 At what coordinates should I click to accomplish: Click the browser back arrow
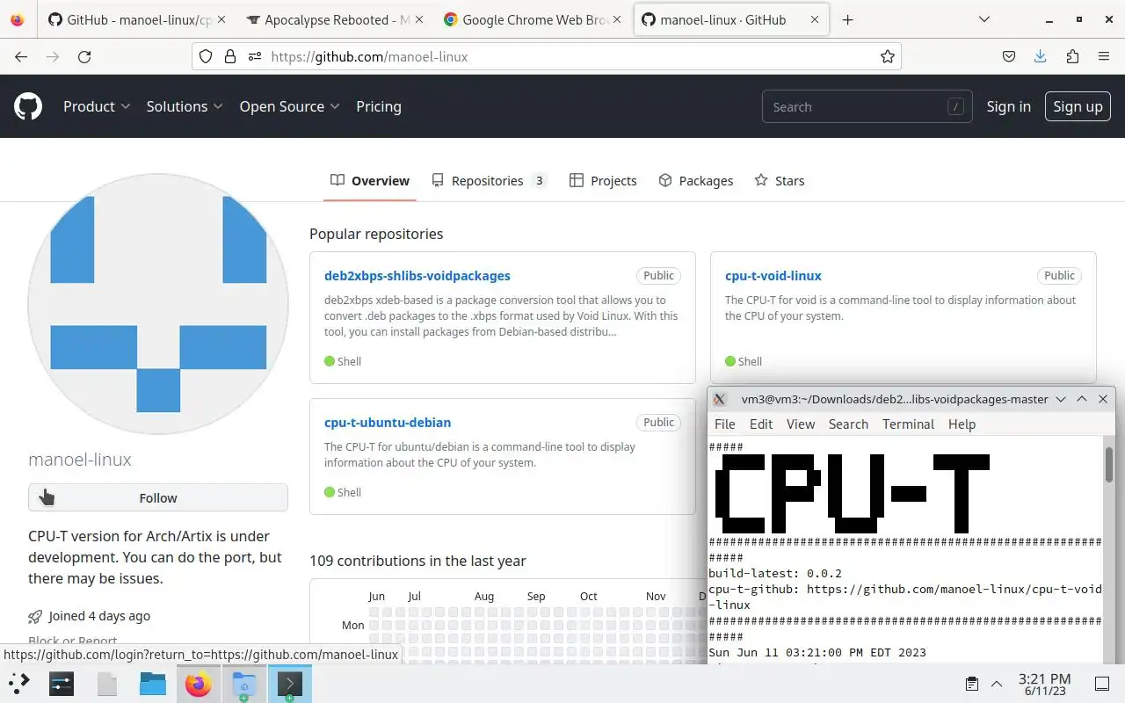(x=21, y=56)
